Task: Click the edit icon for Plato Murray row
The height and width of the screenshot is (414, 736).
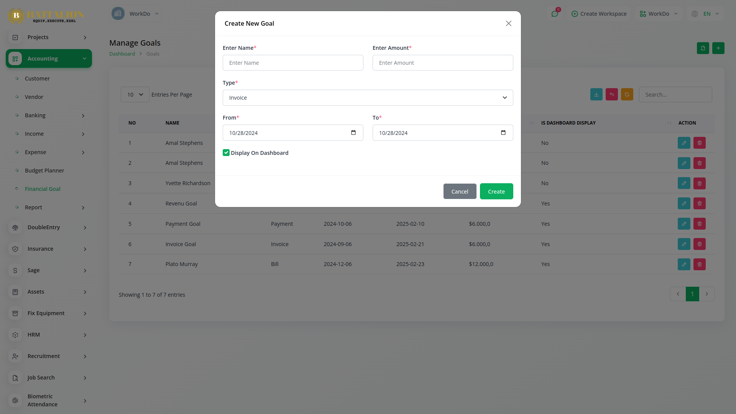Action: tap(684, 264)
